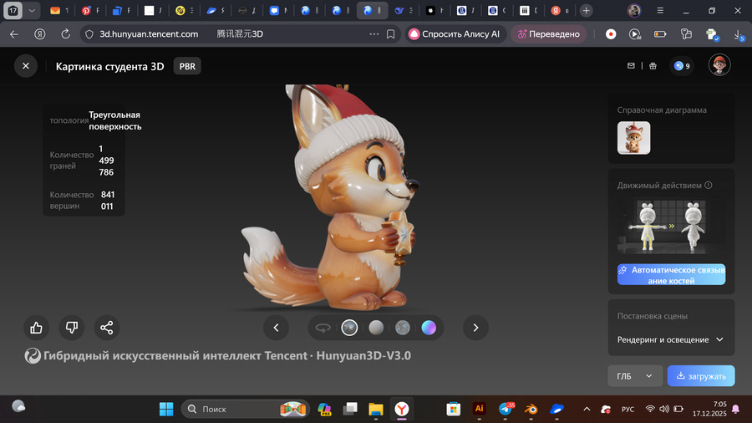Expand the Рендеринг и освещение section
The height and width of the screenshot is (423, 752).
(x=671, y=339)
